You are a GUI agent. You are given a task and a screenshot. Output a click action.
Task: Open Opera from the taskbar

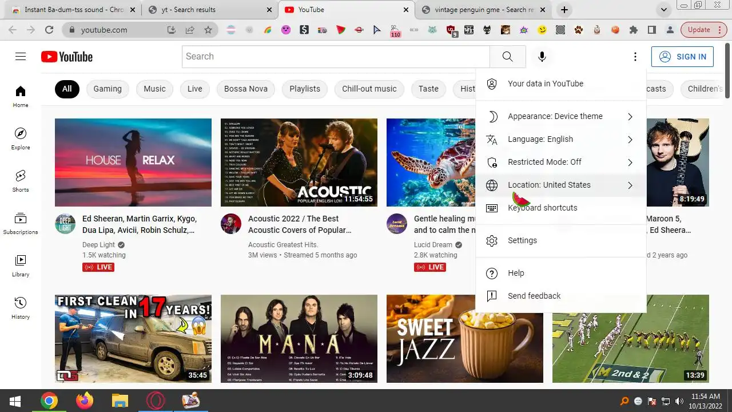point(155,401)
